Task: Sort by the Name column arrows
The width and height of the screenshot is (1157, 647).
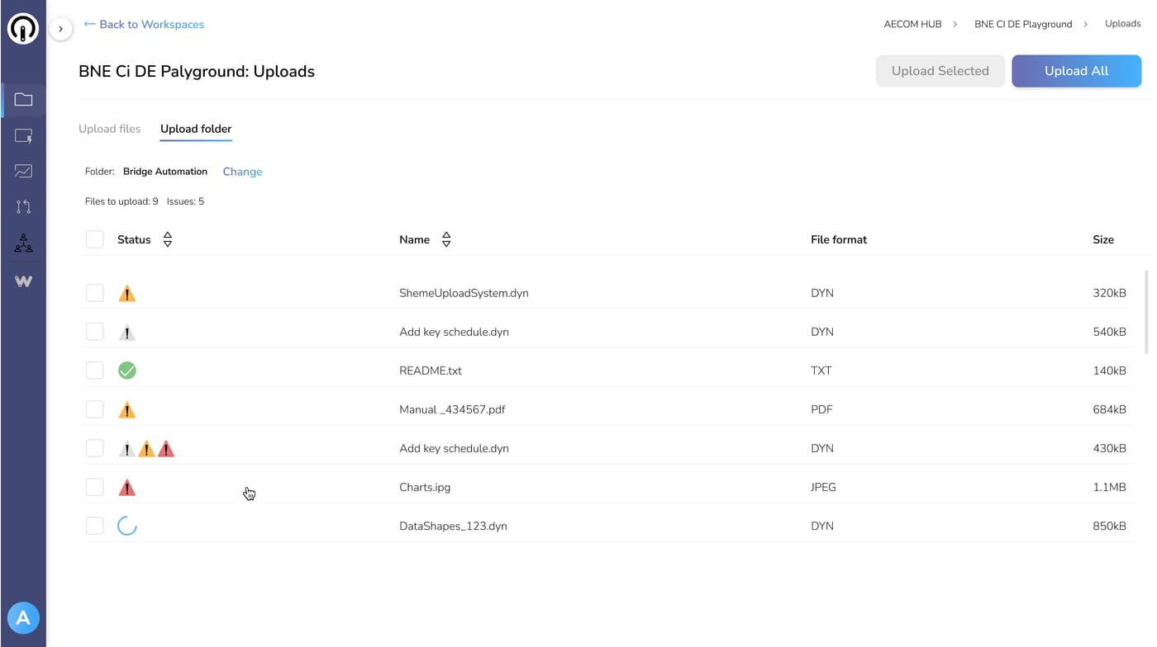Action: pos(446,239)
